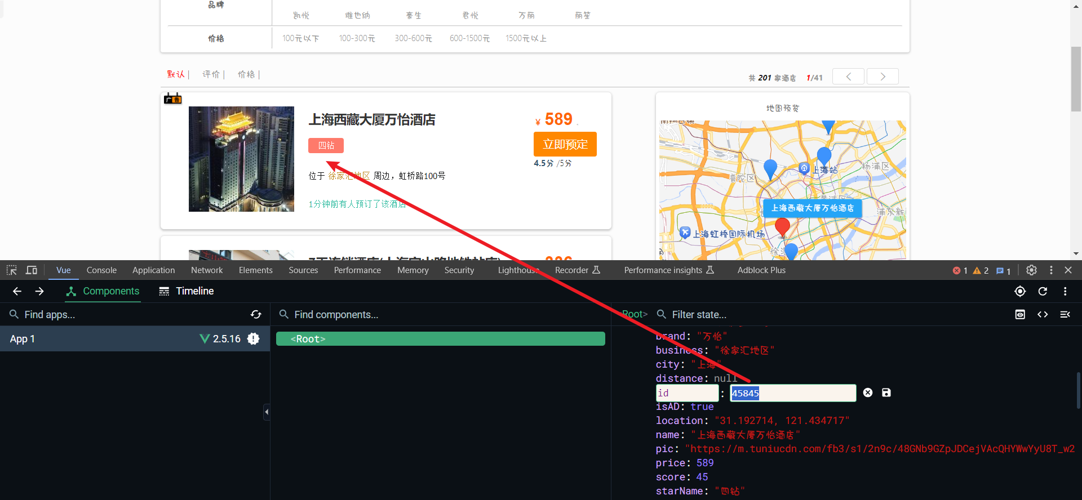Close the DevTools panel
This screenshot has height=500, width=1082.
click(x=1068, y=270)
